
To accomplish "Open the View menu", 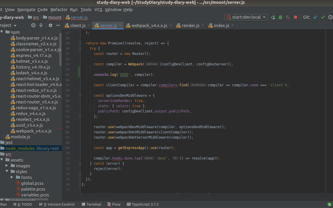I will tap(10, 10).
